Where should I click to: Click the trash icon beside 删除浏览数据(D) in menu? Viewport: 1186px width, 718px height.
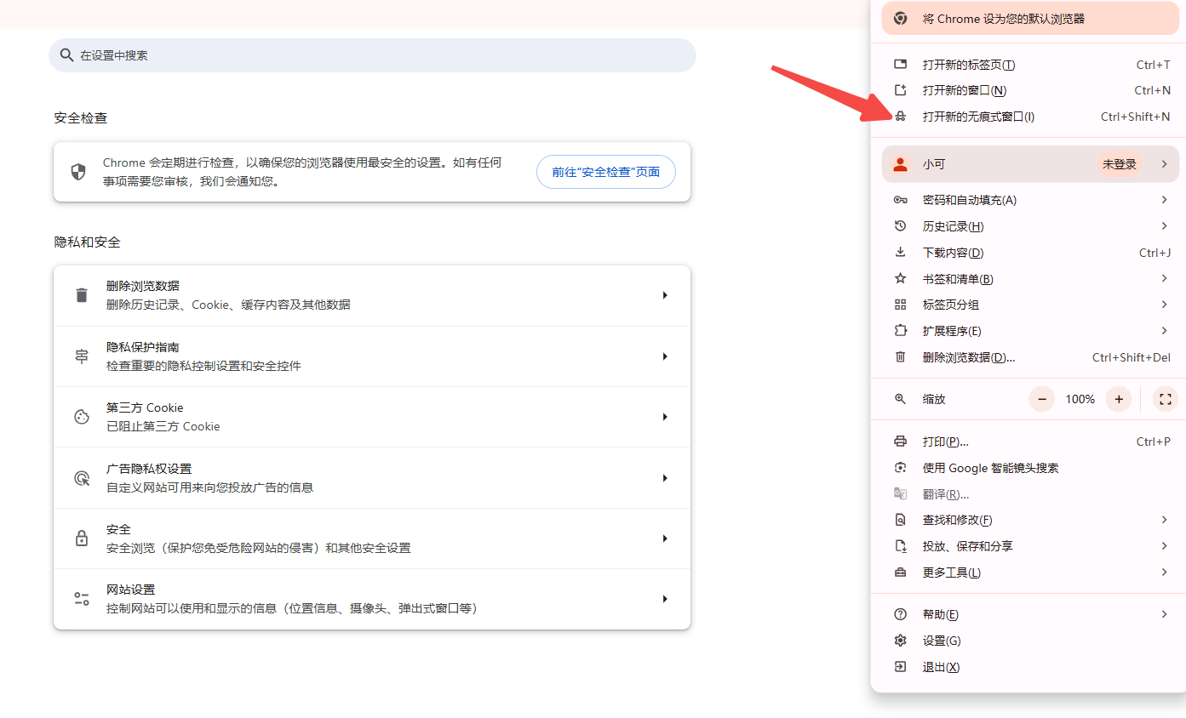coord(901,357)
